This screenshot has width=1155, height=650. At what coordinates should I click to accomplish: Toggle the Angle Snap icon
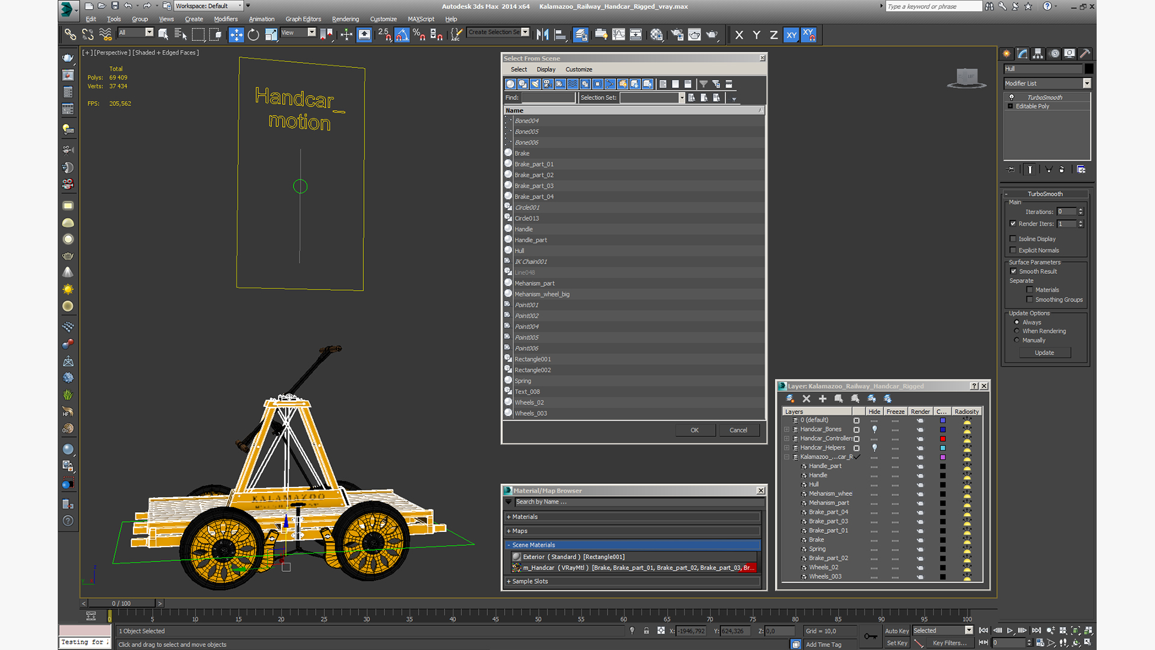pyautogui.click(x=402, y=35)
